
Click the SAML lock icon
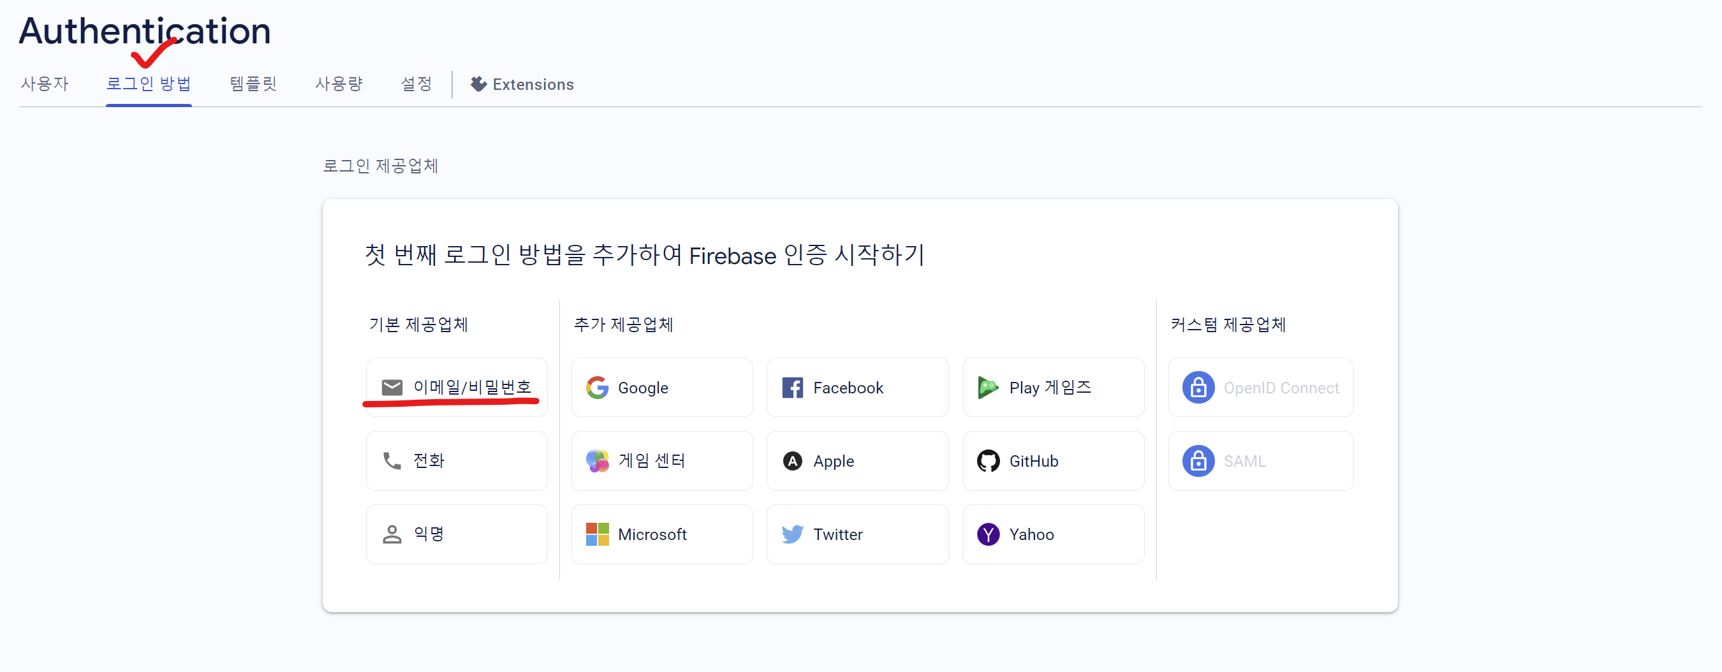pyautogui.click(x=1198, y=461)
